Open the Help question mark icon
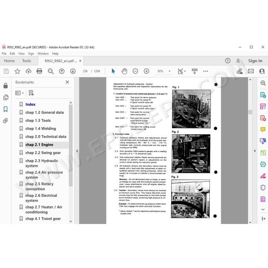Screen dimensions: 268x268 [228, 60]
